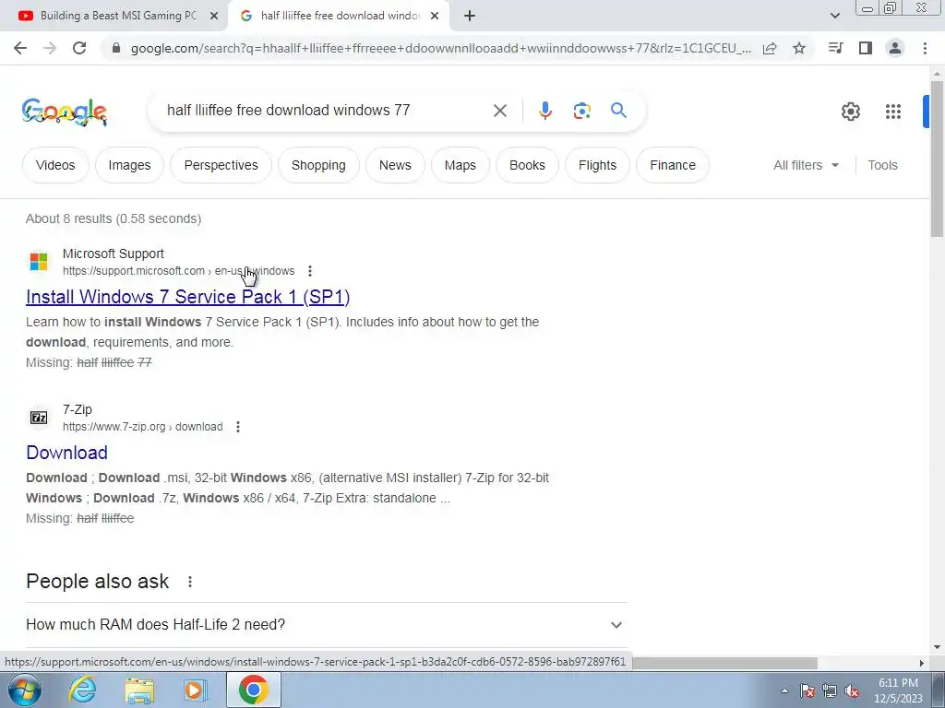Screen dimensions: 945x708
Task: Click the About 8 results text
Action: 114,218
